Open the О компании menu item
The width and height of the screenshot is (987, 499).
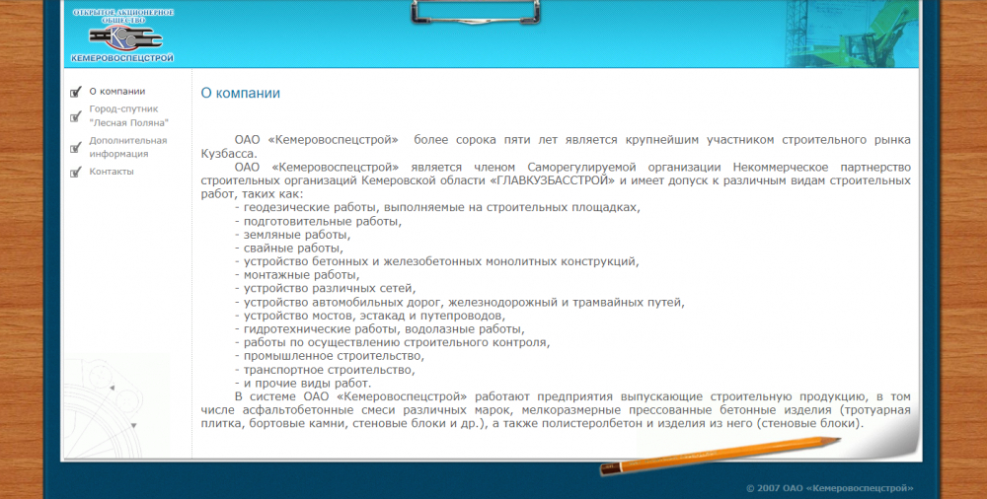point(117,92)
